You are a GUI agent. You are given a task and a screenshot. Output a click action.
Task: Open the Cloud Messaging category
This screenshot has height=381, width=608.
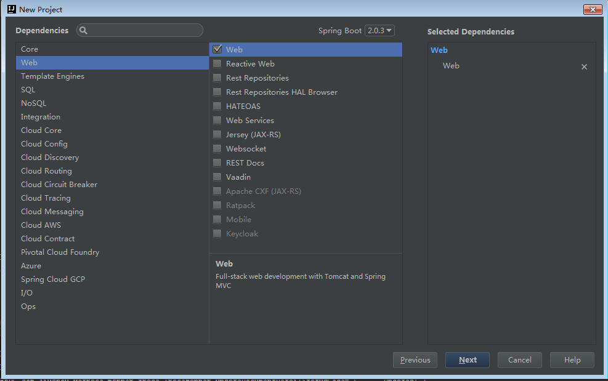tap(113, 212)
